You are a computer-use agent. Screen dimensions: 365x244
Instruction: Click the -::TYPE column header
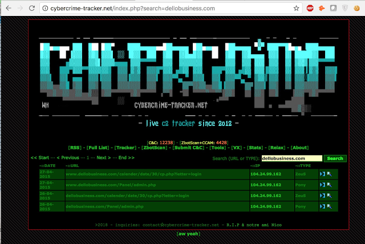(x=303, y=166)
